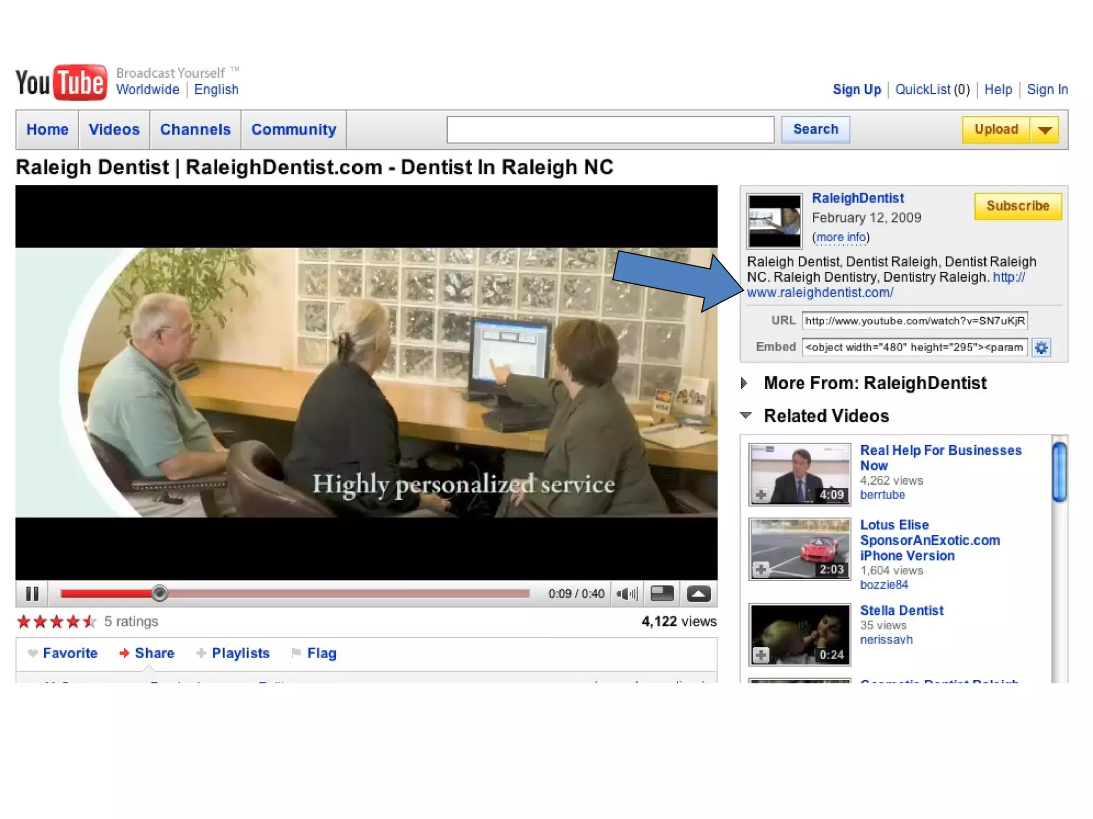
Task: Click the YouTube logo
Action: (x=61, y=83)
